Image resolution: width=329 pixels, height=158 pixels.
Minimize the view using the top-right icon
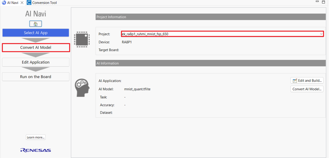coord(318,2)
